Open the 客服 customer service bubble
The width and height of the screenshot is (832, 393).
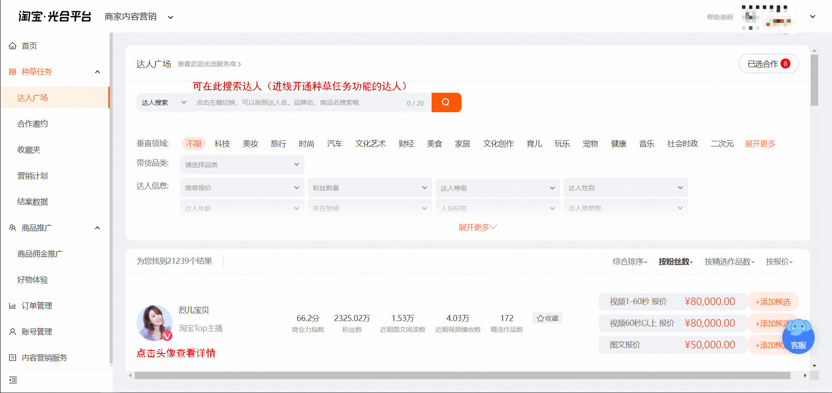(x=798, y=338)
